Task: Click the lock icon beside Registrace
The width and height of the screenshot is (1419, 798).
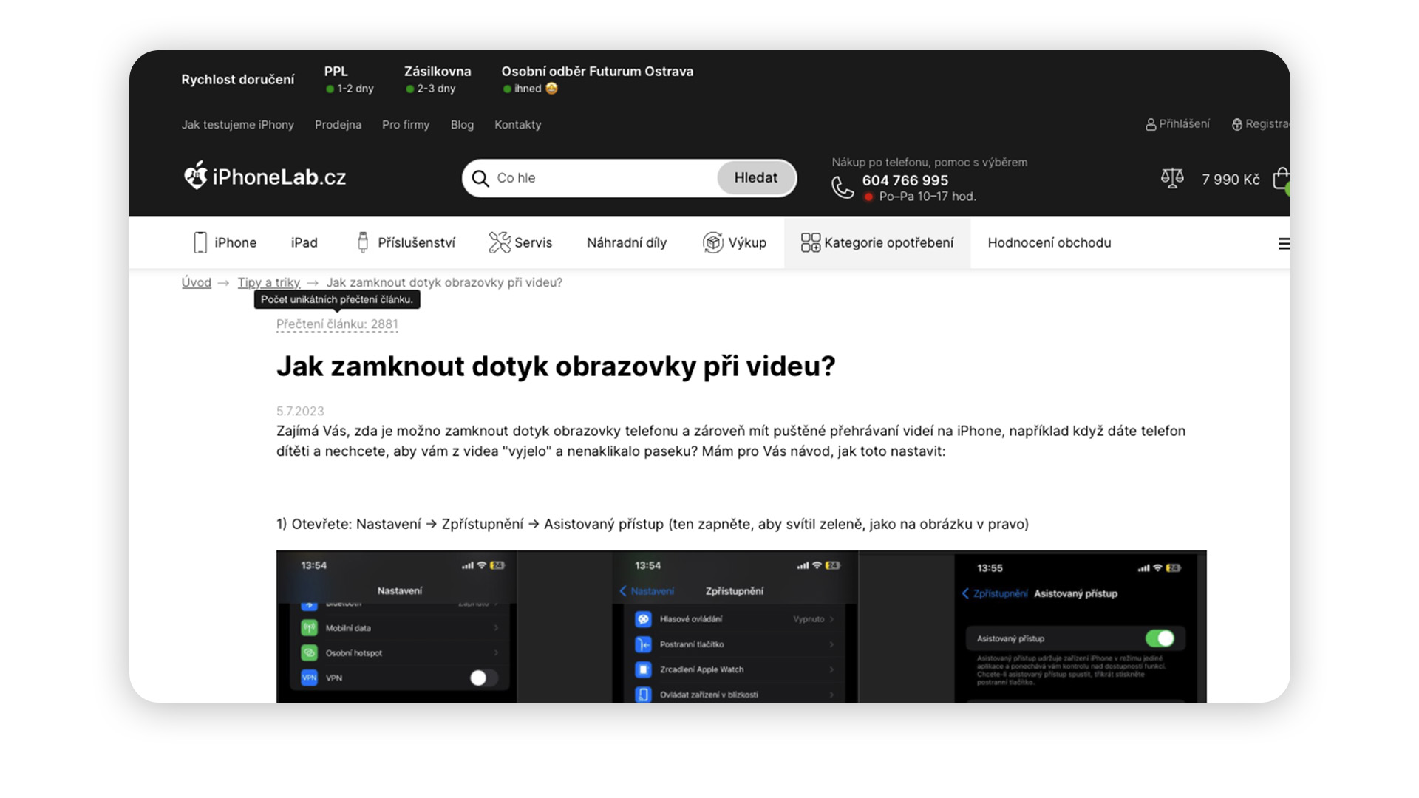Action: pyautogui.click(x=1237, y=125)
